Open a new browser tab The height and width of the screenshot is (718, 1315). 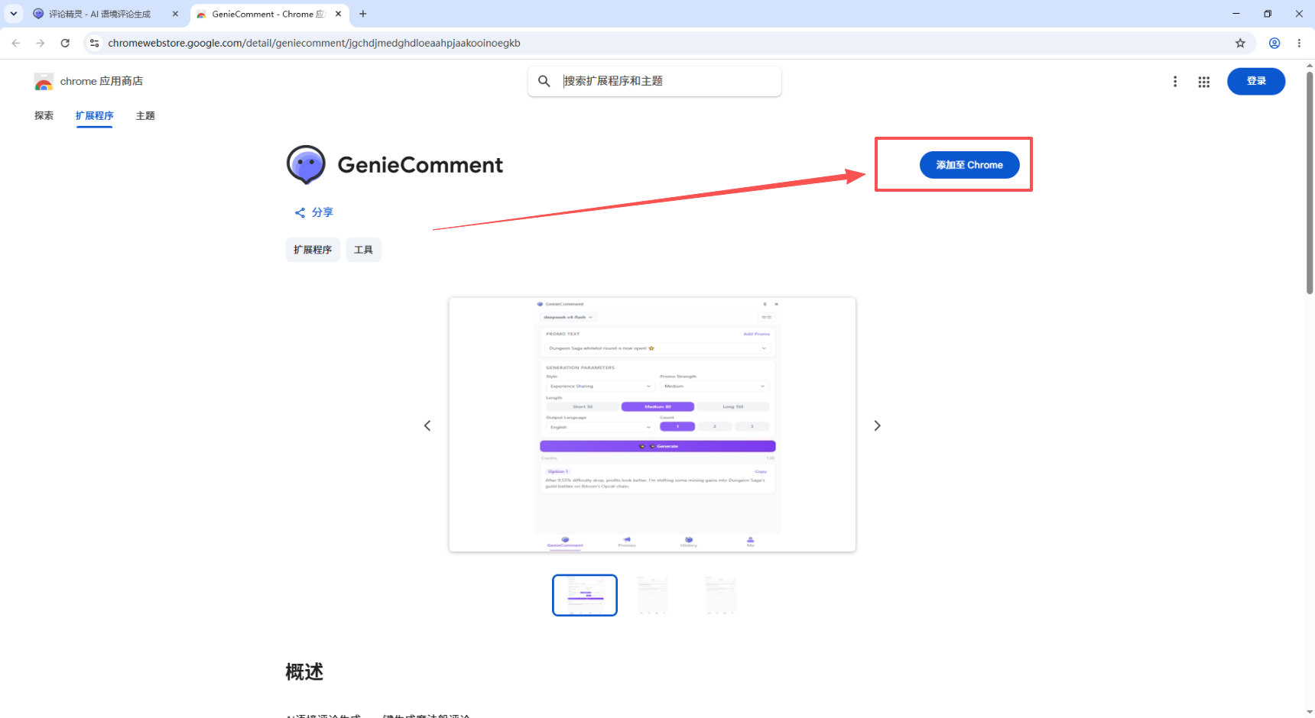coord(363,14)
